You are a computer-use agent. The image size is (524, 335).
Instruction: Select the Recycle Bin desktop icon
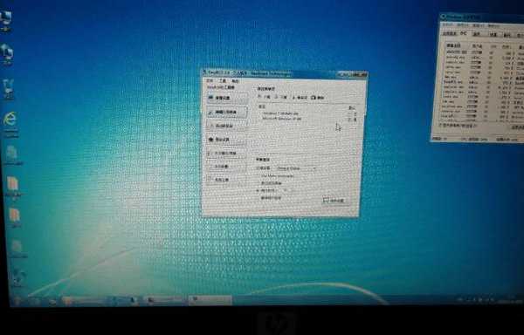pos(9,88)
